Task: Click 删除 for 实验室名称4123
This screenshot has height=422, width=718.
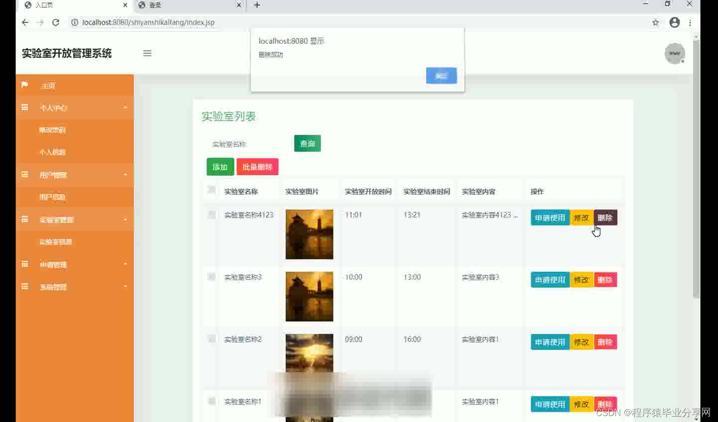Action: pos(605,217)
